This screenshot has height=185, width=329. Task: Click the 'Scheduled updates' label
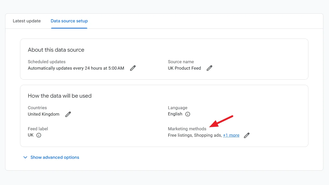click(x=47, y=62)
